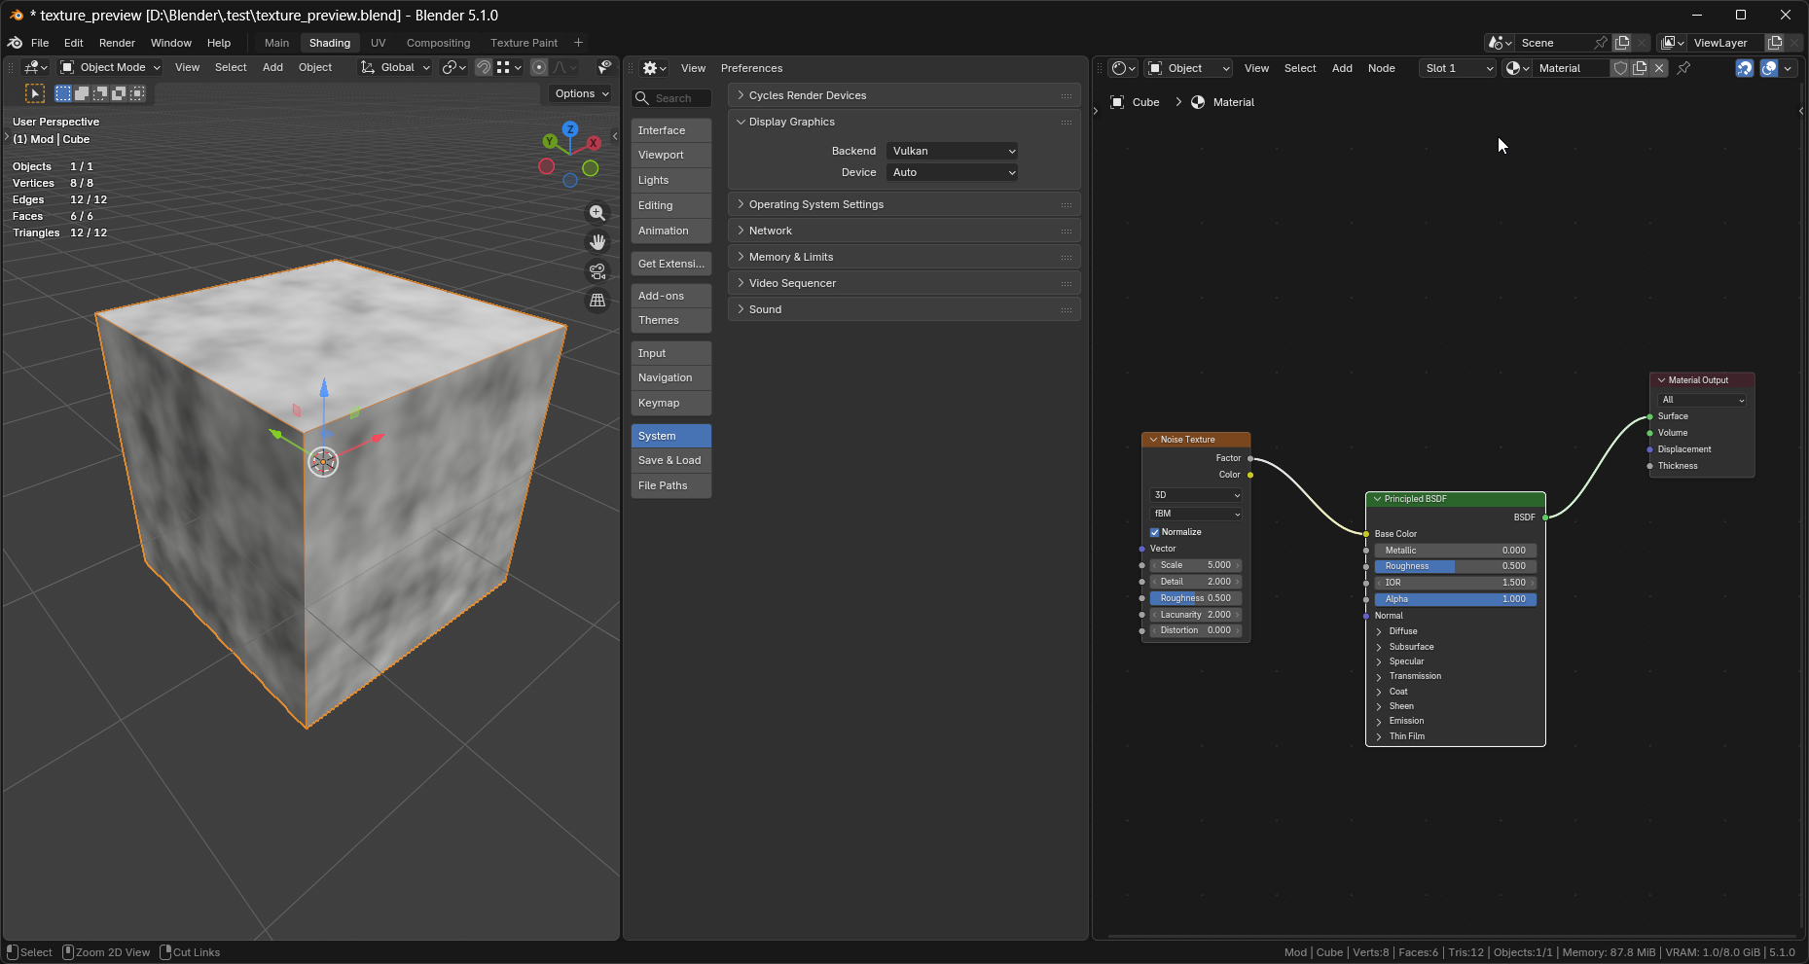Open the Backend dropdown showing Vulkan
Image resolution: width=1809 pixels, height=964 pixels.
point(953,151)
